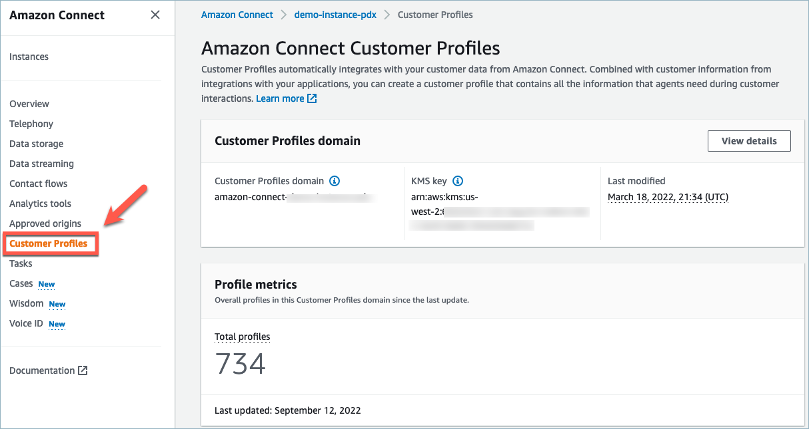The image size is (809, 429).
Task: Click the info icon beside Customer Profiles domain
Action: pyautogui.click(x=335, y=181)
